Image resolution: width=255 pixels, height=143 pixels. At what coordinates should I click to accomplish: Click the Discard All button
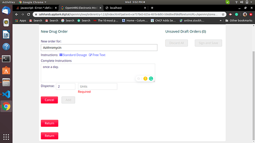(177, 43)
